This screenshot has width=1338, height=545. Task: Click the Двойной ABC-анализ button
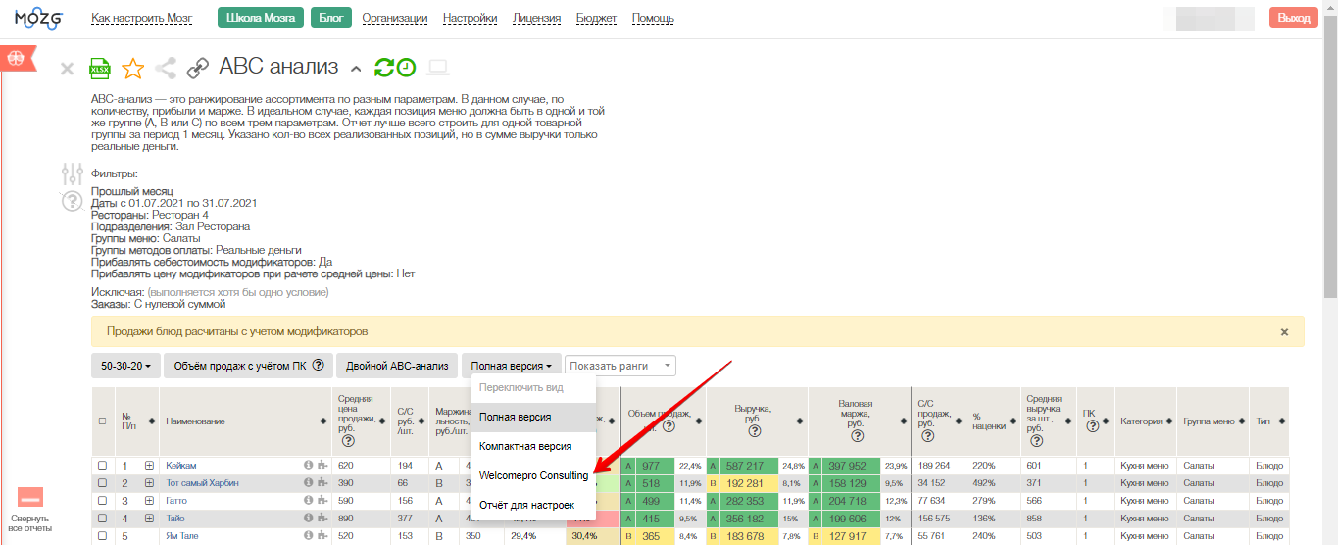coord(397,366)
